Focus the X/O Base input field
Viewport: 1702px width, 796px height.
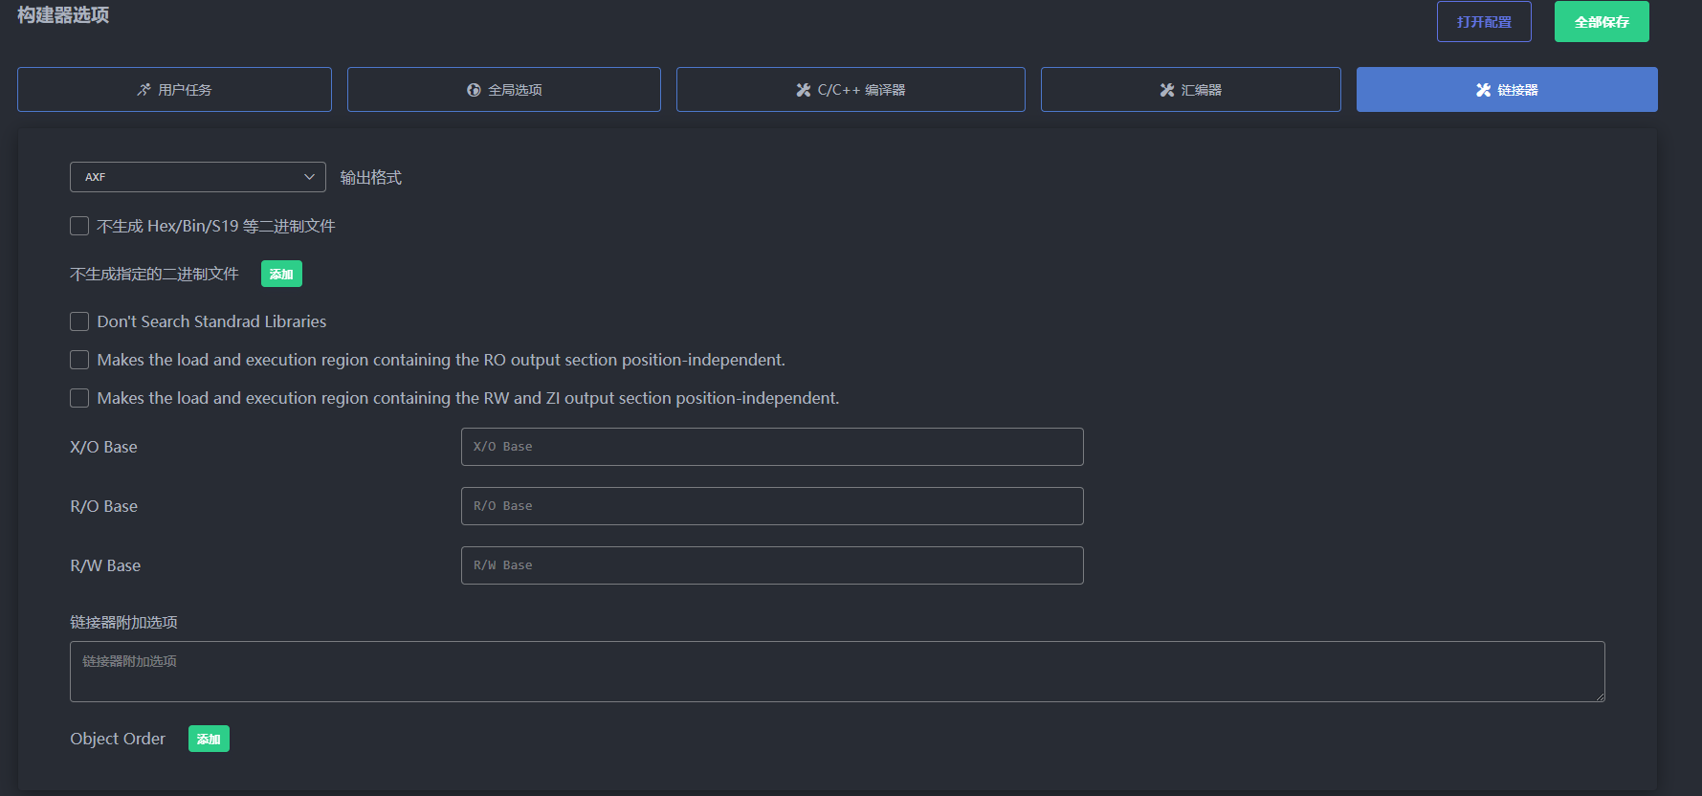click(x=772, y=447)
